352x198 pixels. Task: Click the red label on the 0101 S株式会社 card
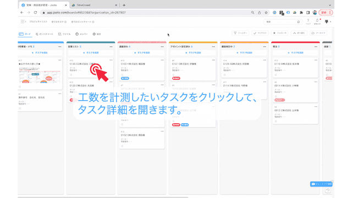(x=176, y=78)
